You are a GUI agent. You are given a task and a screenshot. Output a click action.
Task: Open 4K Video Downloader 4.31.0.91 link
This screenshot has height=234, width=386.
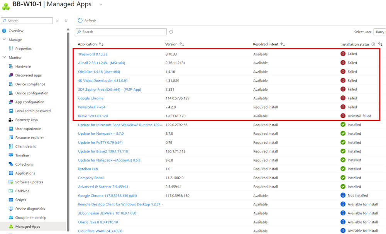(103, 81)
